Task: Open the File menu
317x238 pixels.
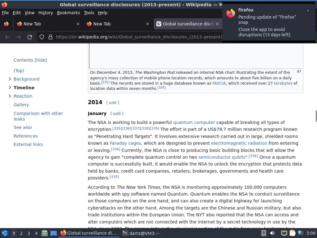Action: (5, 13)
